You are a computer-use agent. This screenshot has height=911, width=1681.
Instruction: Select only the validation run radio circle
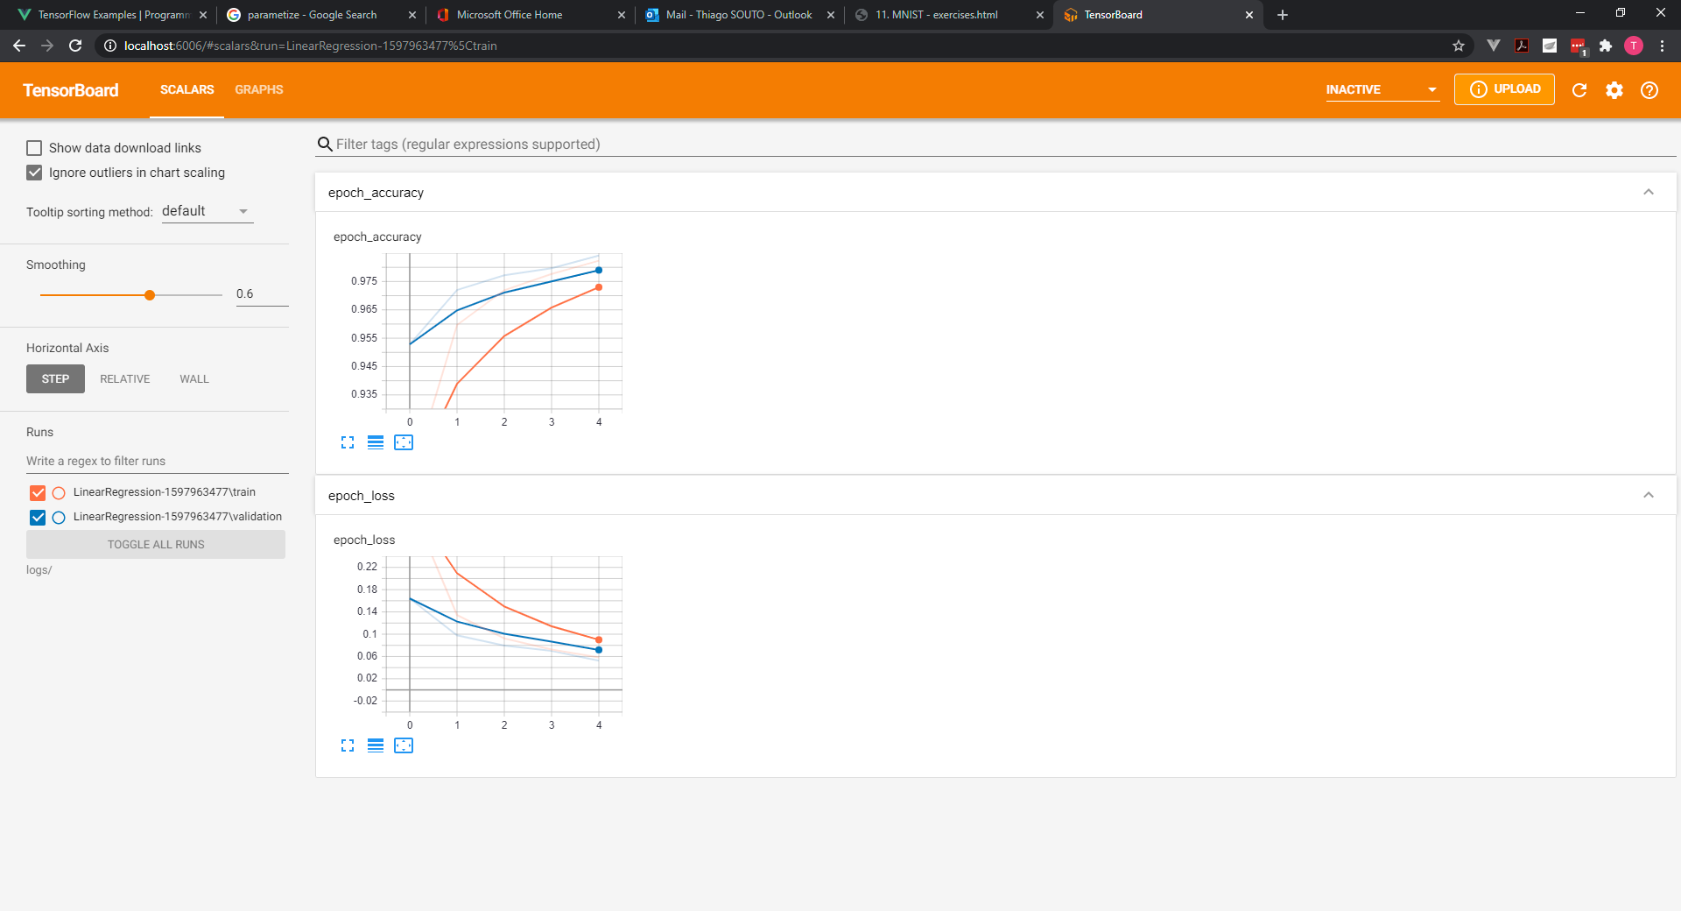59,518
